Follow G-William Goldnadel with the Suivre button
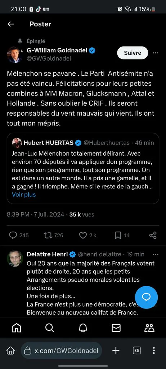Image resolution: width=166 pixels, height=369 pixels. point(133,53)
